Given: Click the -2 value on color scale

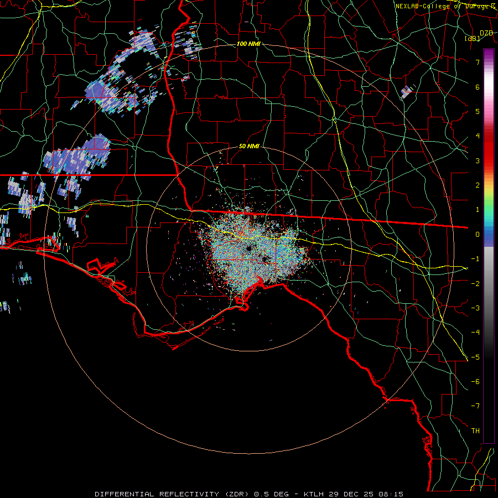Looking at the screenshot, I should (475, 284).
